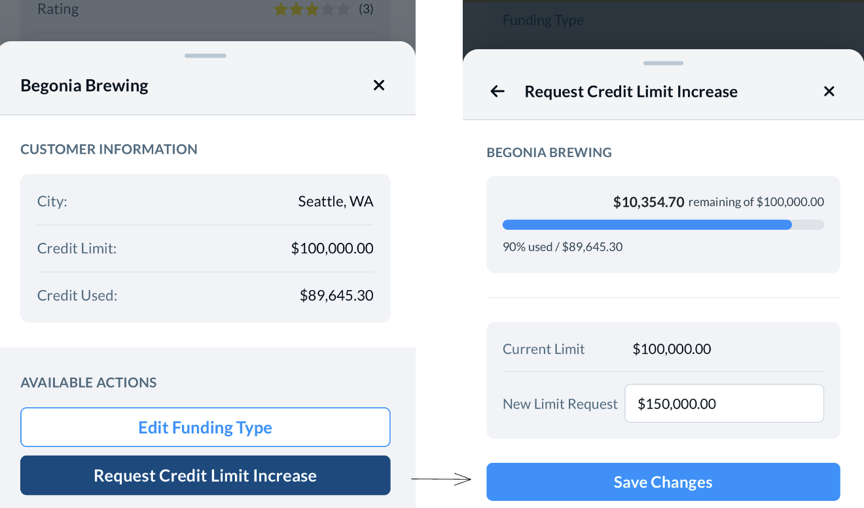Screen dimensions: 864x508
Task: Click the 90% used text
Action: pos(527,247)
